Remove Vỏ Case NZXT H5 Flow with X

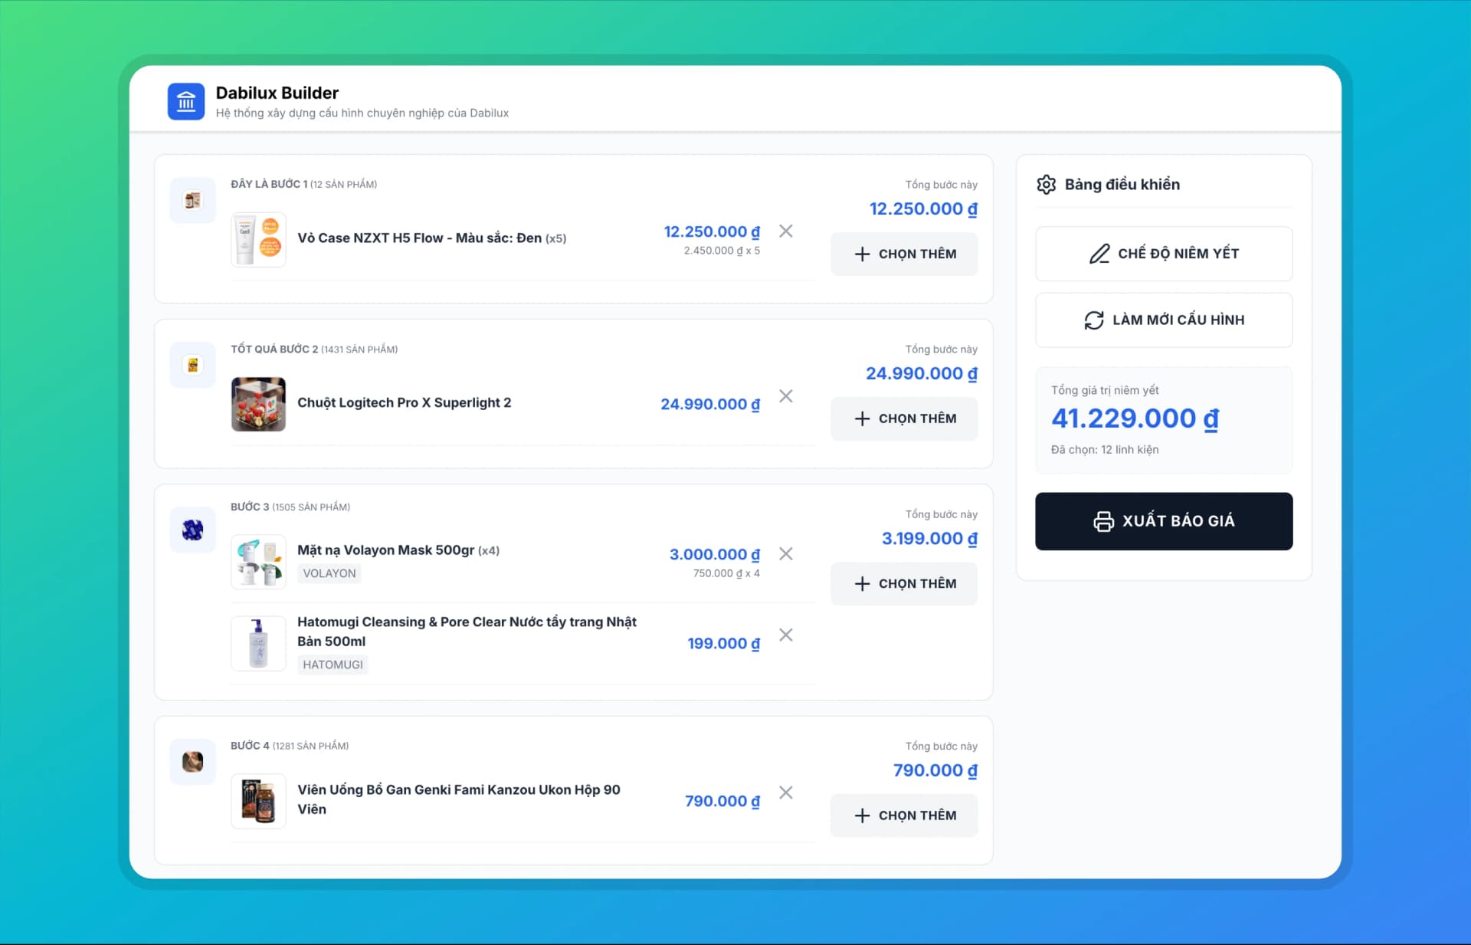coord(785,231)
